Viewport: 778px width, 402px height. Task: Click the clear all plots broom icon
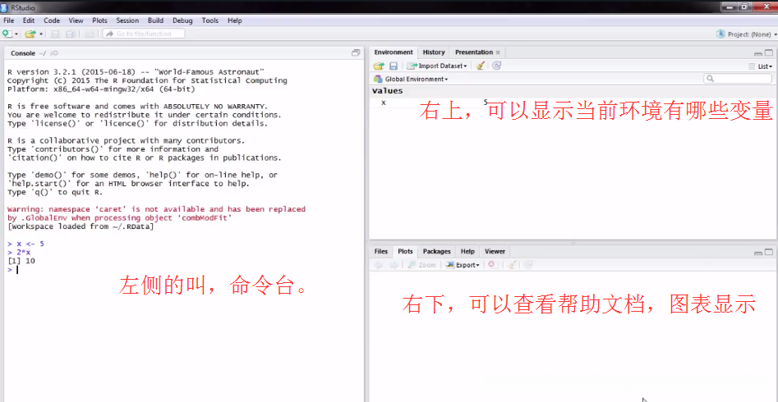pos(513,265)
